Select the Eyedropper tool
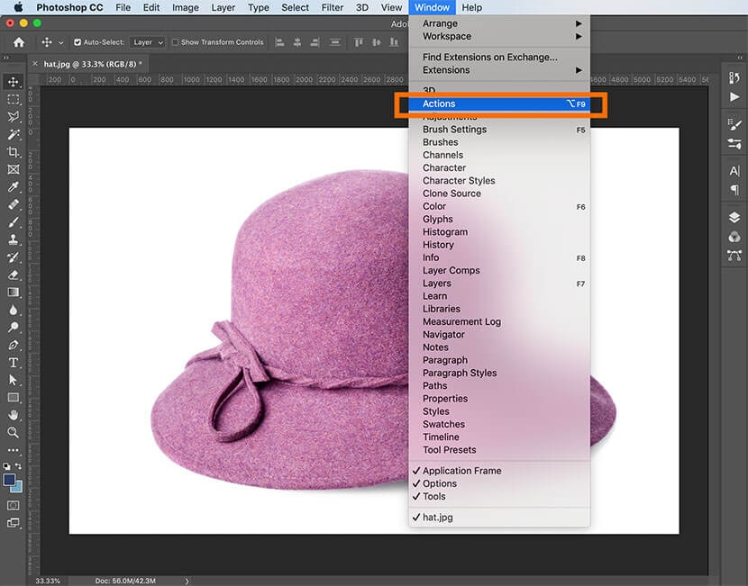 14,187
